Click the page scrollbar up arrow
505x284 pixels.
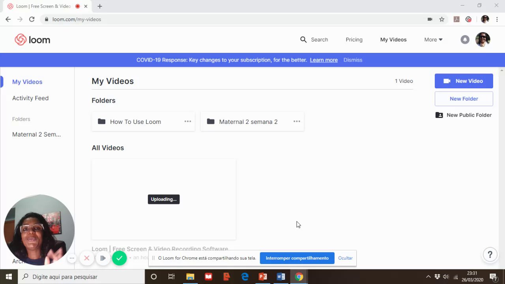501,71
